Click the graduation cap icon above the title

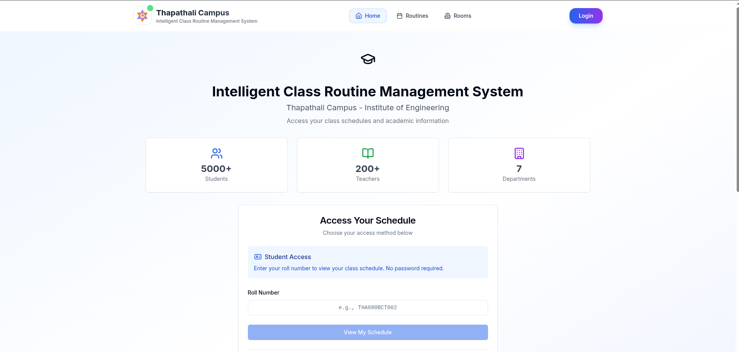coord(368,59)
